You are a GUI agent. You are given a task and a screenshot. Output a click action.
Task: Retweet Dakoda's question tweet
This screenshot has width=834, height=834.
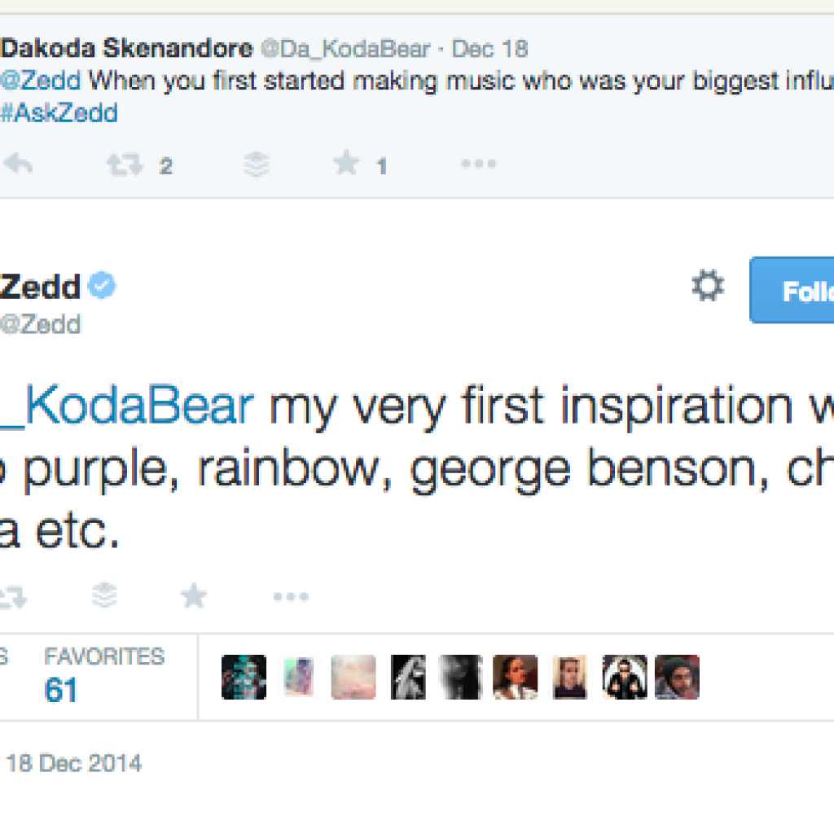click(125, 165)
